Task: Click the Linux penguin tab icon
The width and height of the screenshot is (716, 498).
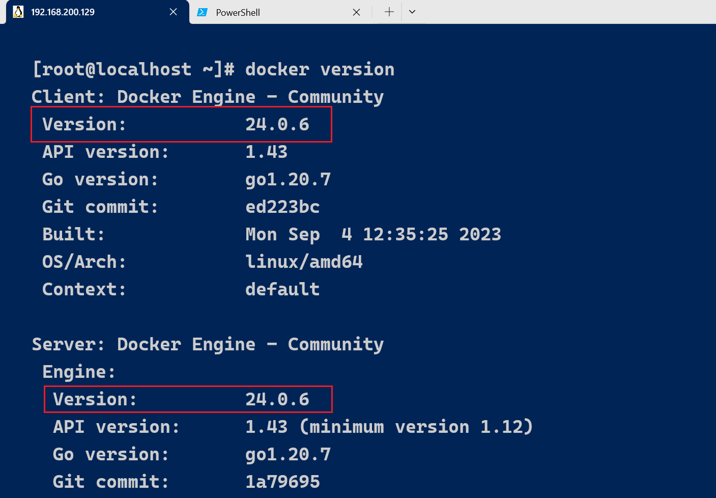Action: 18,12
